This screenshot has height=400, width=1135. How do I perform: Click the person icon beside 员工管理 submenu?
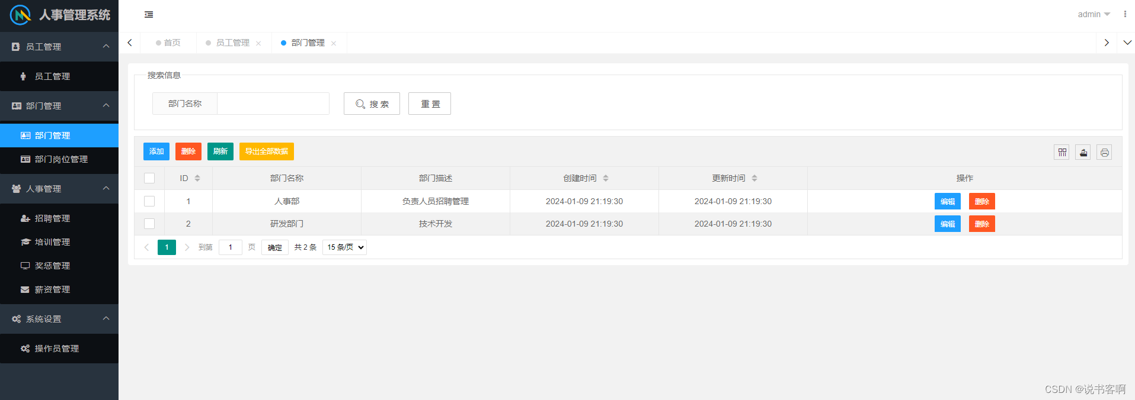(23, 76)
